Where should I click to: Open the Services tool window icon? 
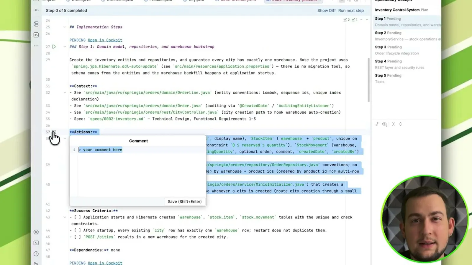tap(36, 232)
